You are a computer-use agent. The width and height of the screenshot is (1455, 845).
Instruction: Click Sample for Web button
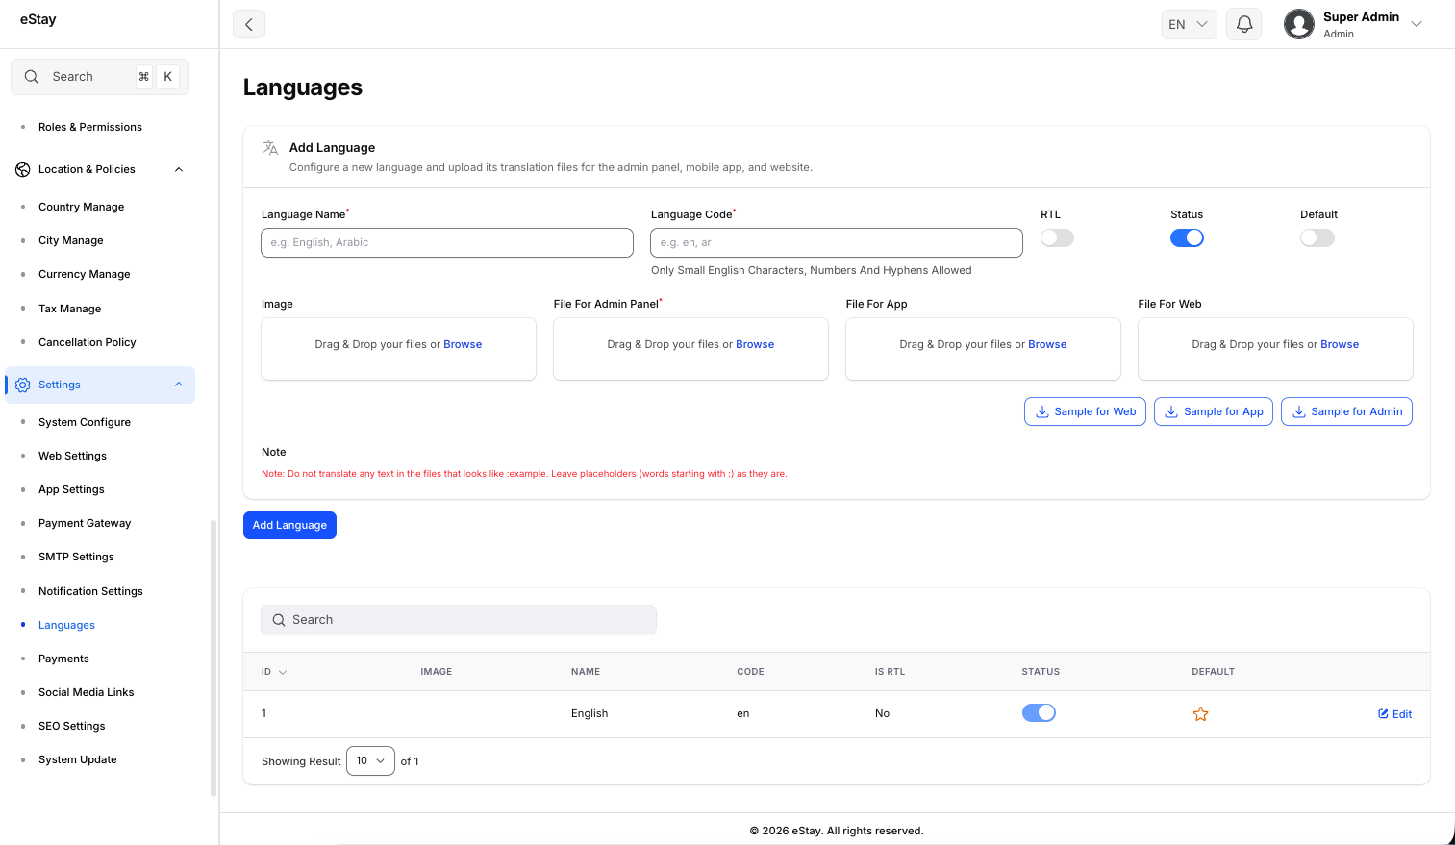pyautogui.click(x=1085, y=411)
